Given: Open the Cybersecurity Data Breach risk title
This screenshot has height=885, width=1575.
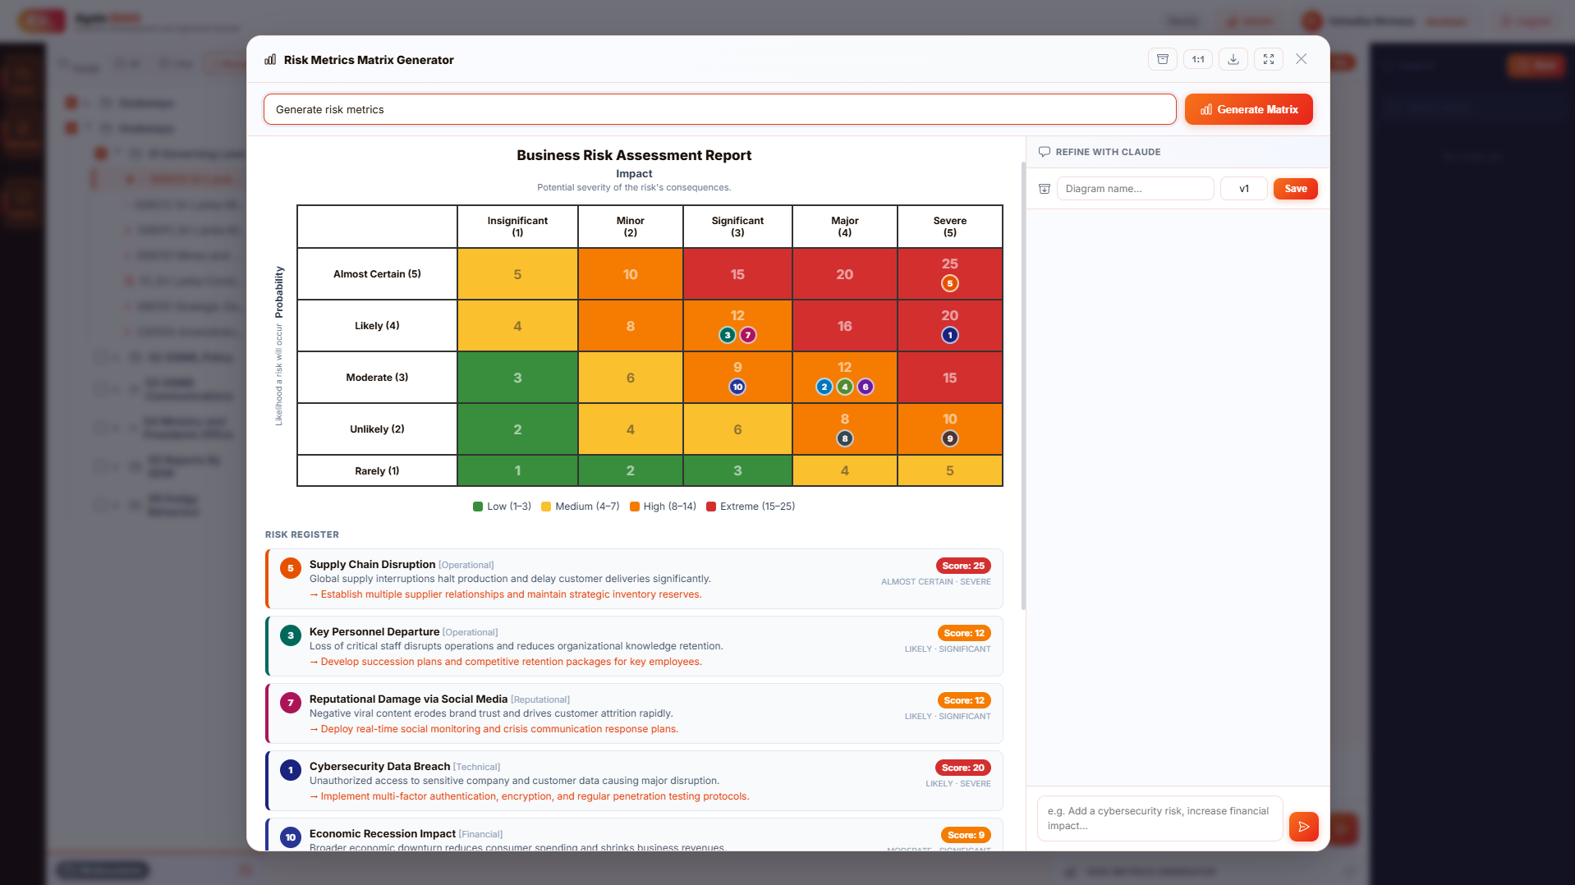Looking at the screenshot, I should [379, 767].
